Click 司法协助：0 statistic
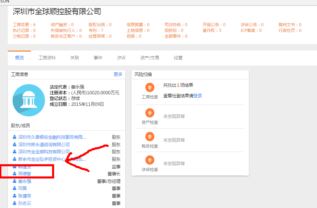This screenshot has width=317, height=208. (x=176, y=24)
